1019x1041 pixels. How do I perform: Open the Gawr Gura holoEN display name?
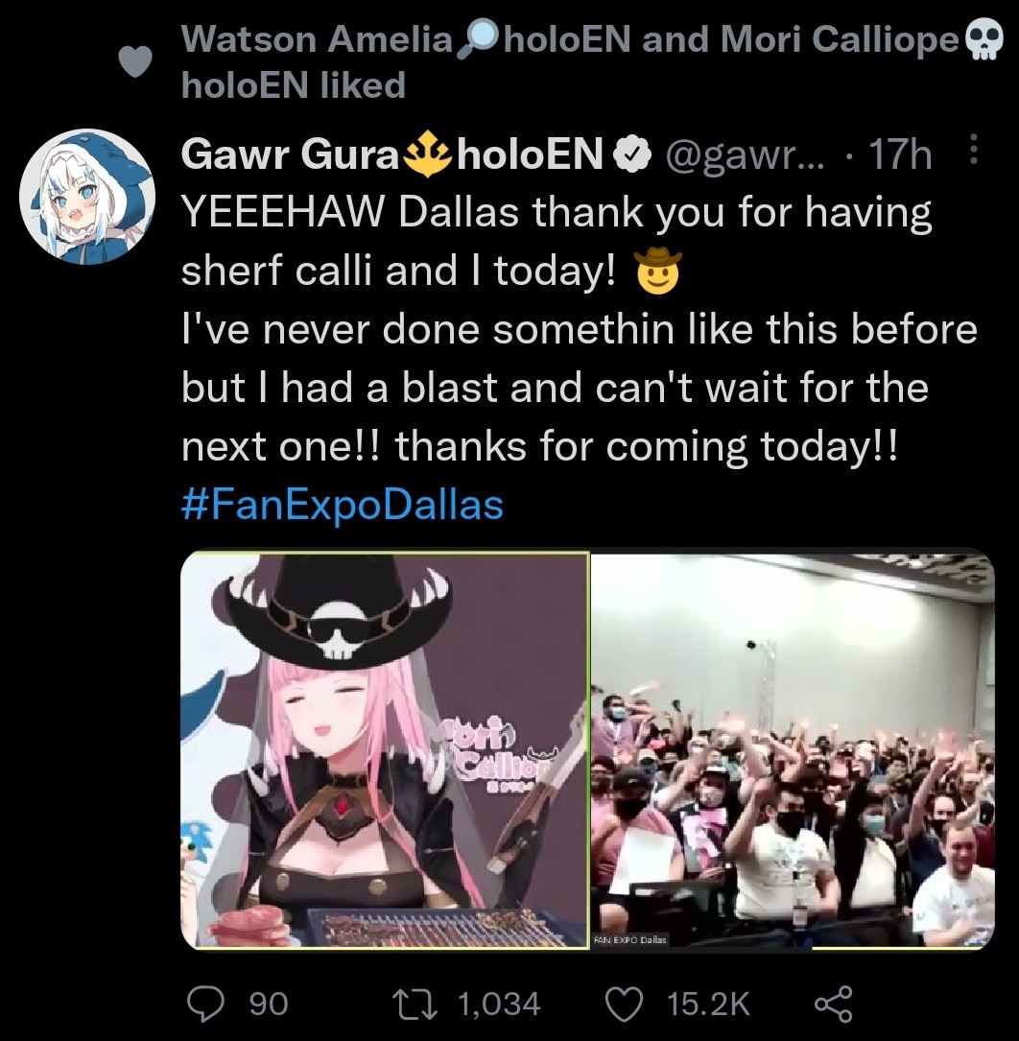click(x=392, y=154)
